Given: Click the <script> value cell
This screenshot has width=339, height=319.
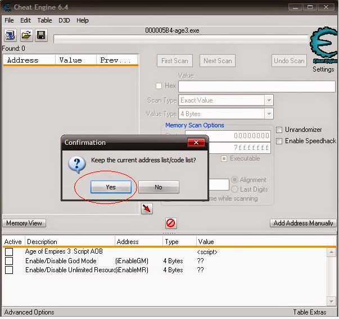Looking at the screenshot, I should tap(207, 252).
